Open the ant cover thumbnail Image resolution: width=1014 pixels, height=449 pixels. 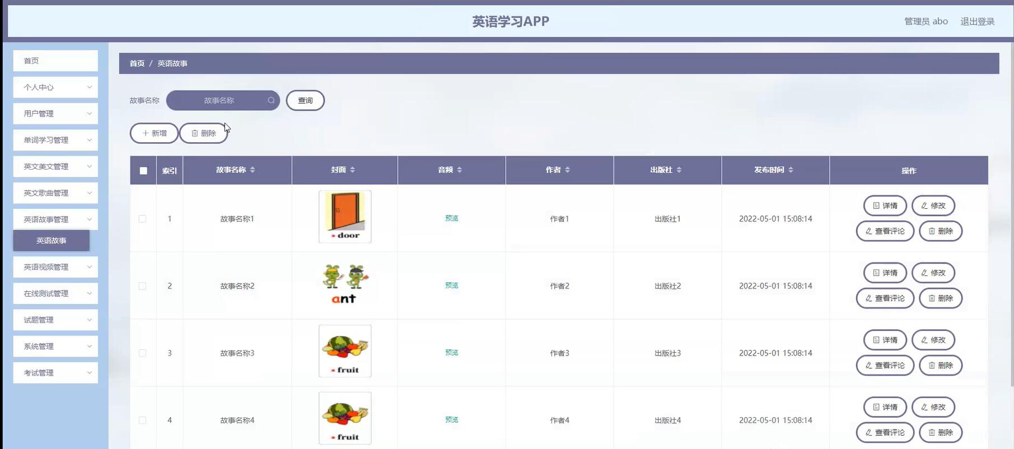point(345,284)
